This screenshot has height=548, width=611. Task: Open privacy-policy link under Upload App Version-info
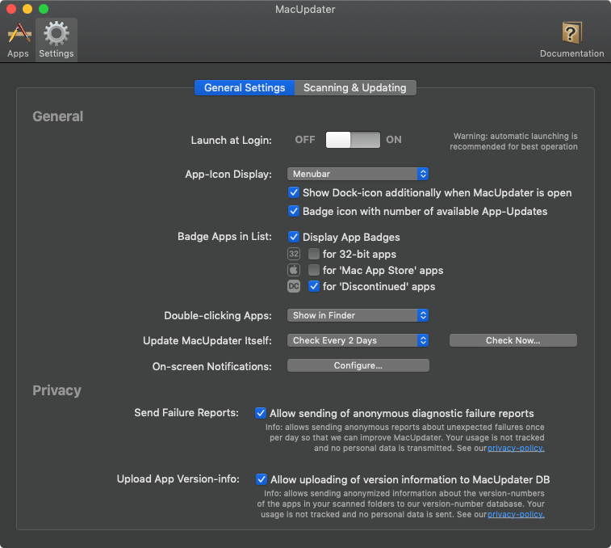516,514
